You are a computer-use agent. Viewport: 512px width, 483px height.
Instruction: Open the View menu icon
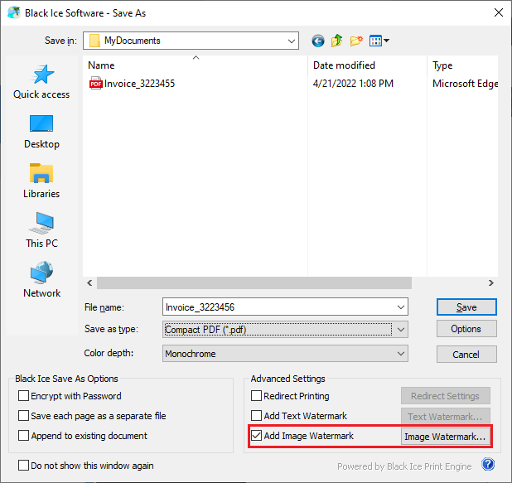click(x=379, y=41)
